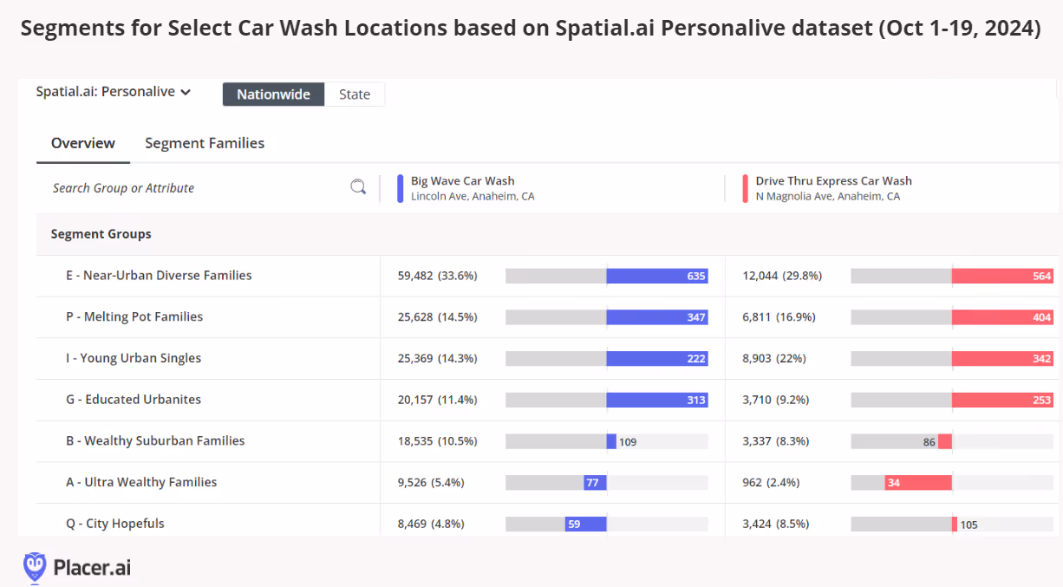
Task: Select E - Near-Urban Diverse Families row
Action: click(548, 276)
